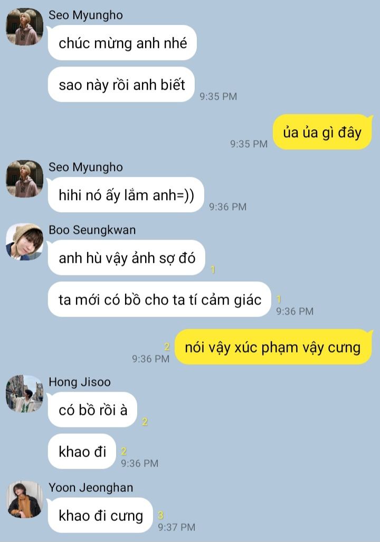Click the Hong Jisoo sender name

(80, 382)
